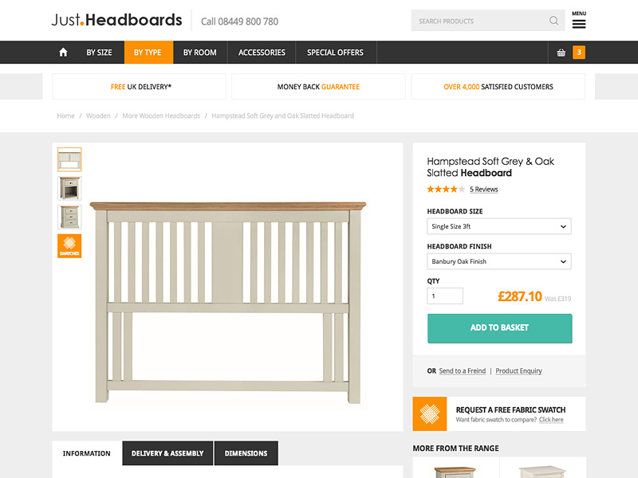Select the orange SWATCHES thumbnail icon
The image size is (638, 478).
pos(69,245)
